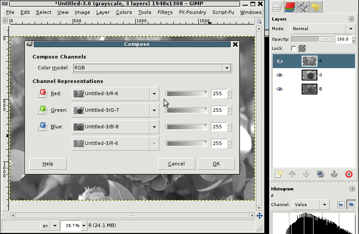Duplicate the selected layer

320,174
